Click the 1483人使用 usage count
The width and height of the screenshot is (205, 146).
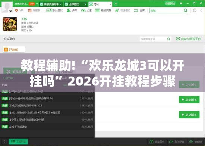(x=86, y=106)
